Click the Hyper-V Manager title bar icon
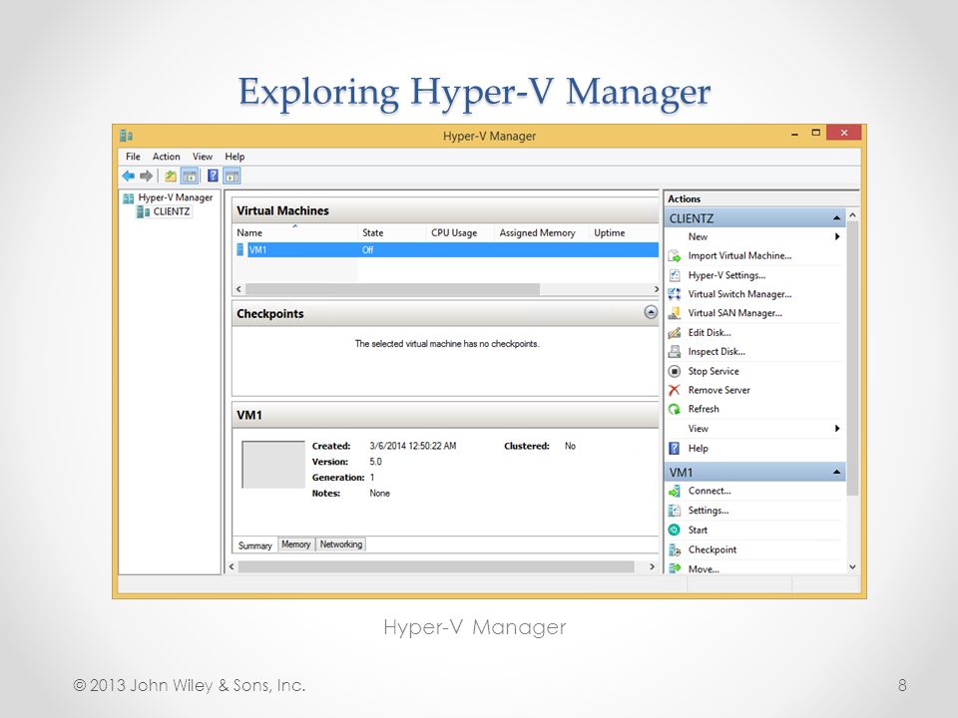The height and width of the screenshot is (718, 958). coord(127,136)
